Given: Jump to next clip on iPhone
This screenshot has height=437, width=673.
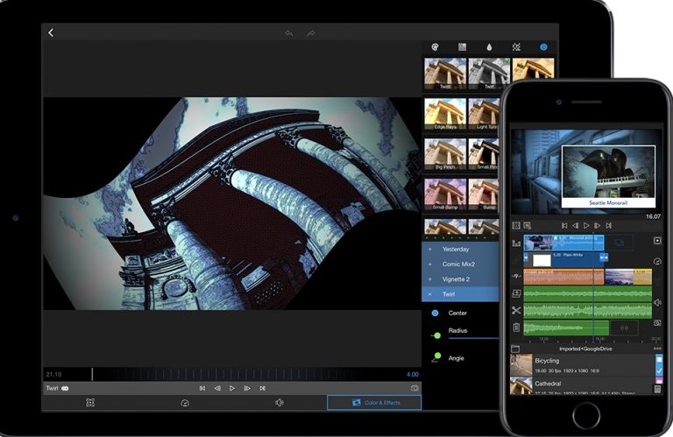Looking at the screenshot, I should click(609, 226).
